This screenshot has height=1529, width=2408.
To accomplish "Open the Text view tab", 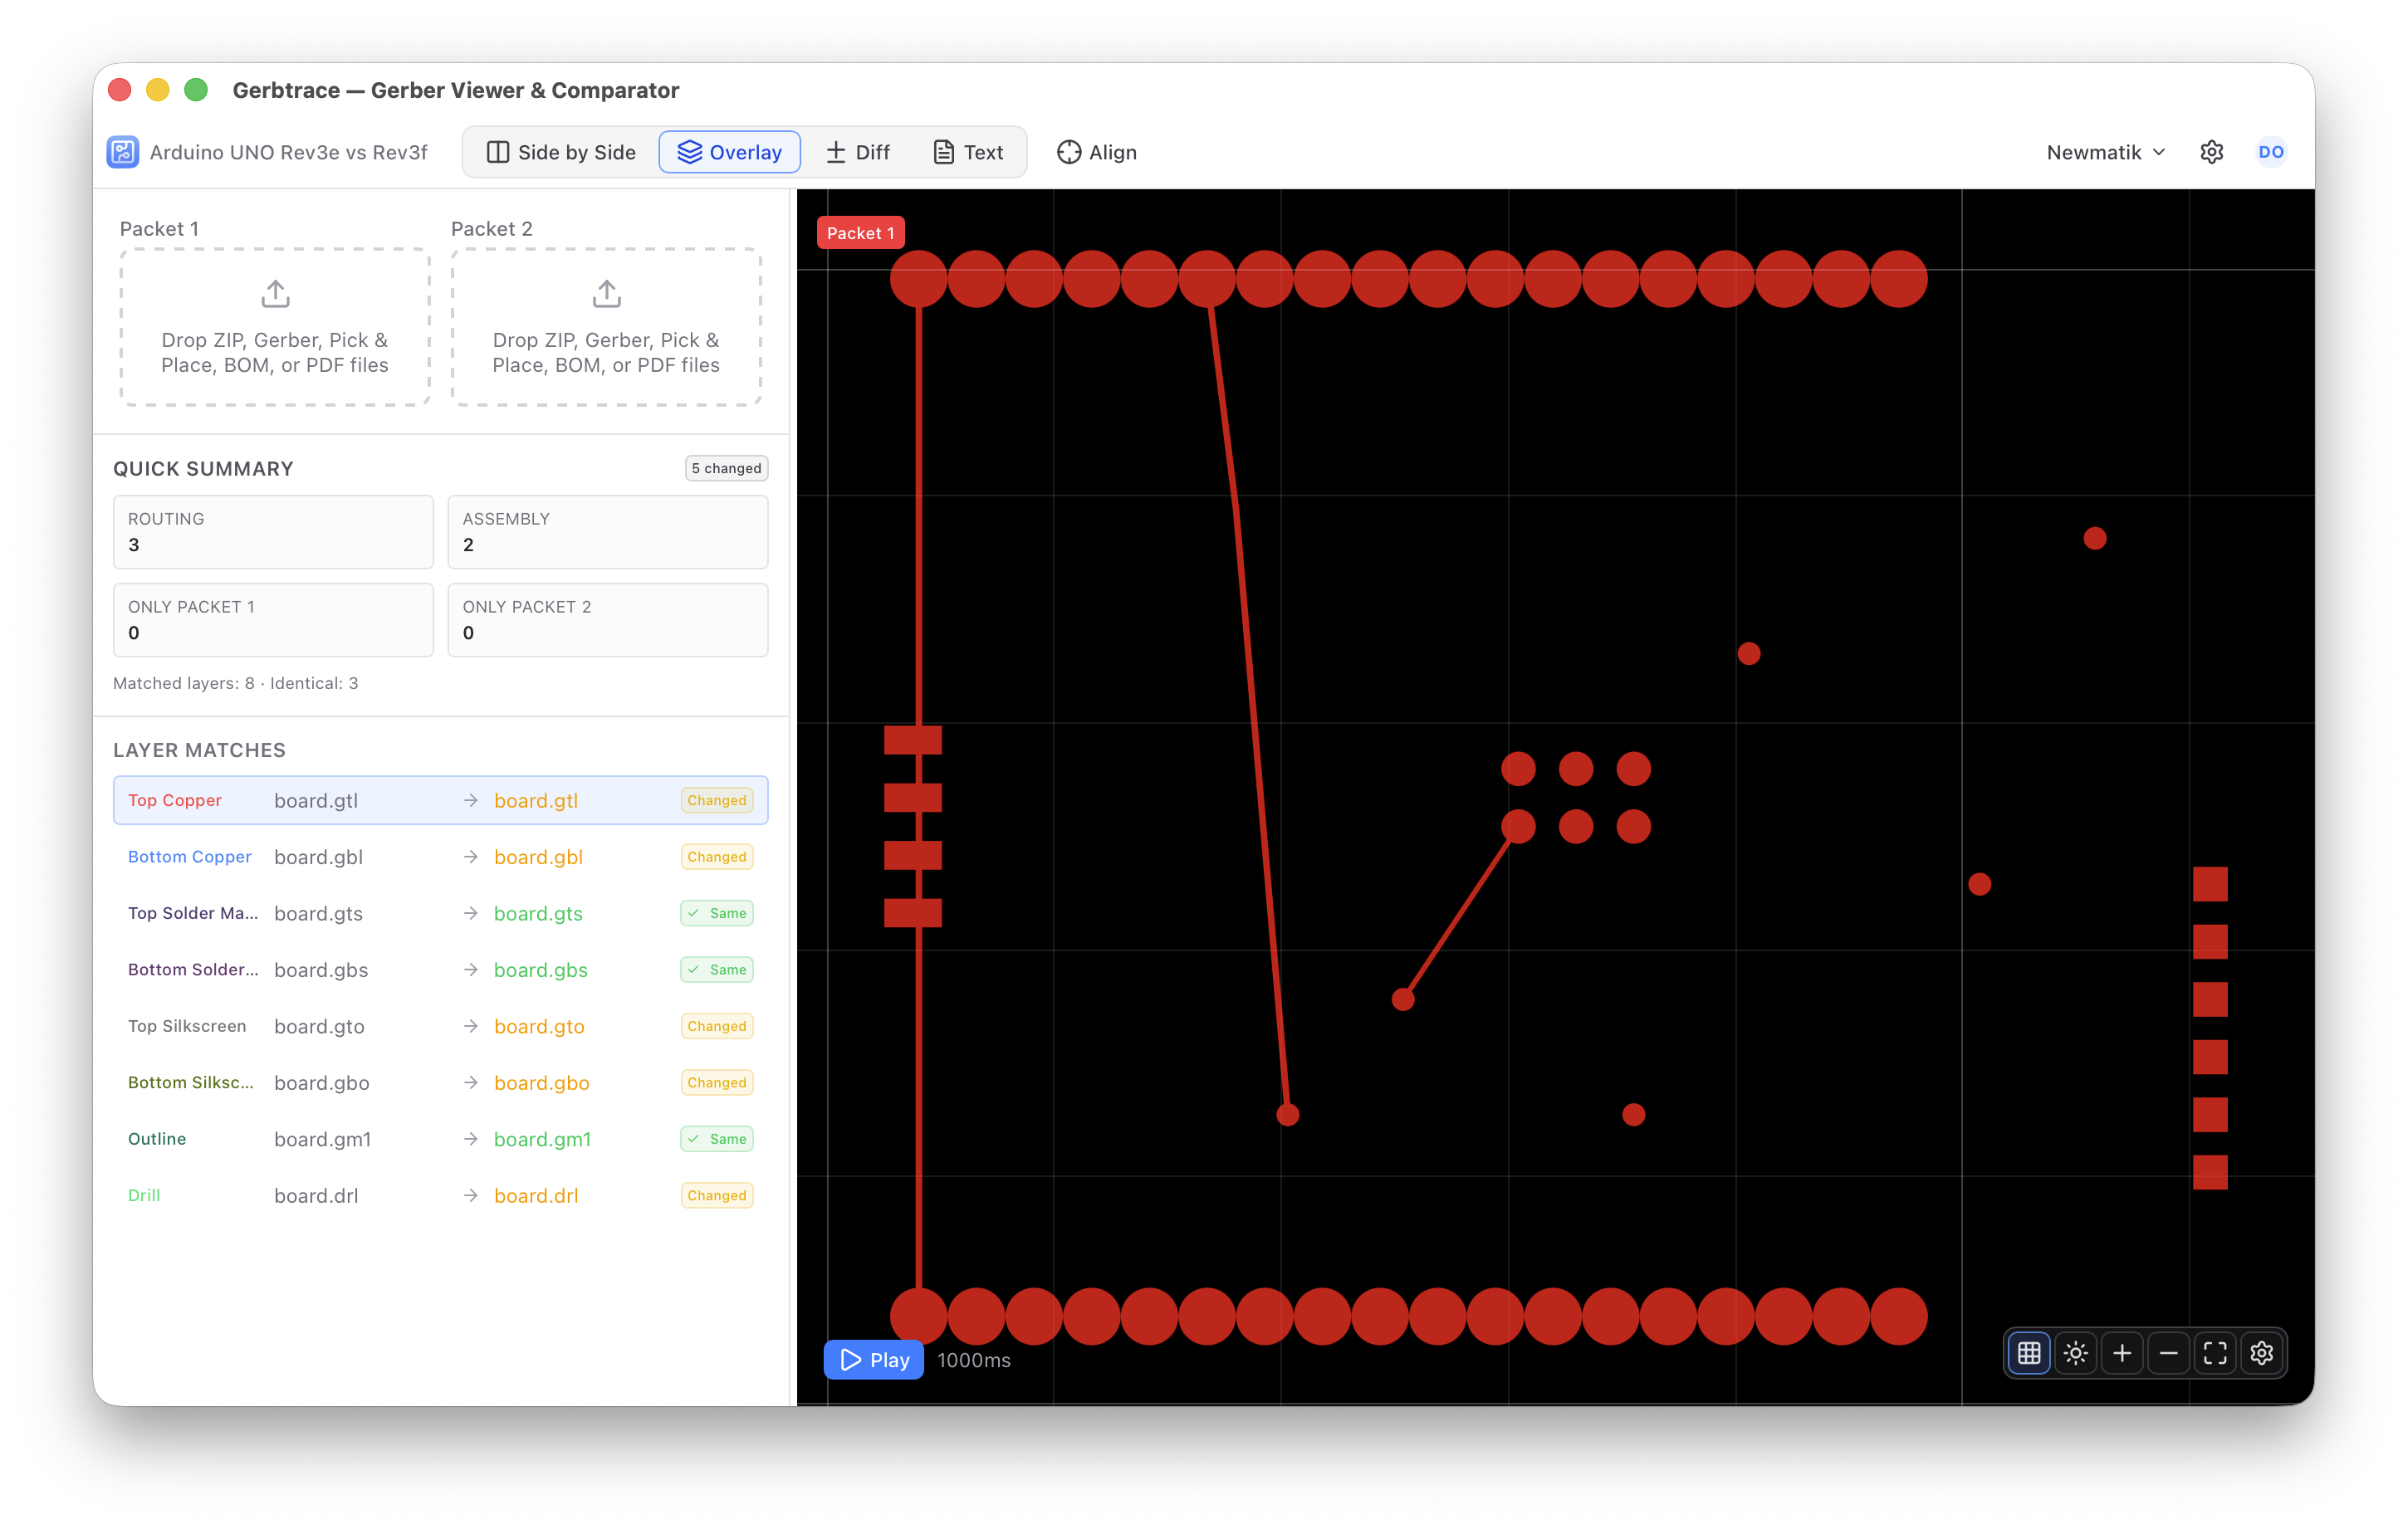I will 968,152.
